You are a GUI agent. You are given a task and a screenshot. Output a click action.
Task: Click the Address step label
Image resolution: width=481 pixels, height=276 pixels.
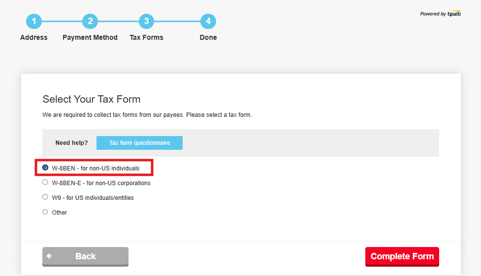pyautogui.click(x=34, y=37)
